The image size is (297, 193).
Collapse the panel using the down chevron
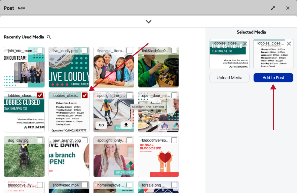148,22
